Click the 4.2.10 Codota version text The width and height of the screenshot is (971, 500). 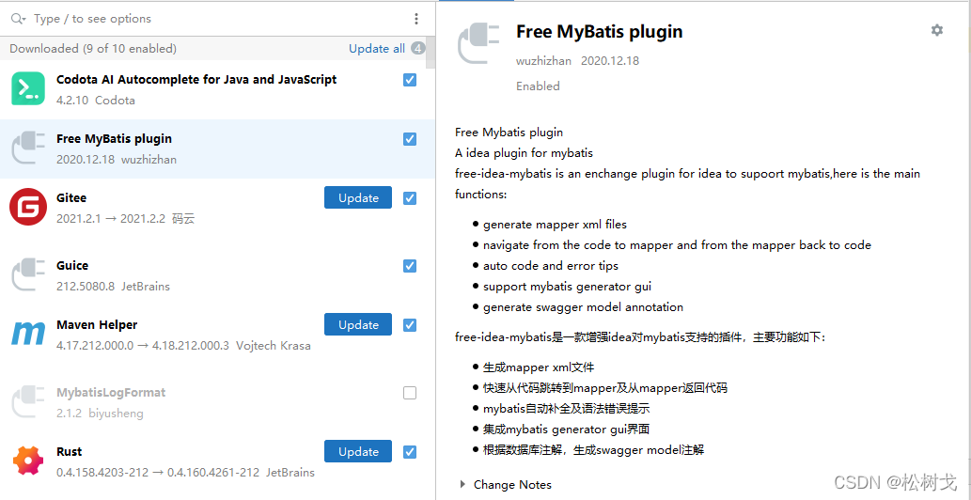[x=95, y=101]
